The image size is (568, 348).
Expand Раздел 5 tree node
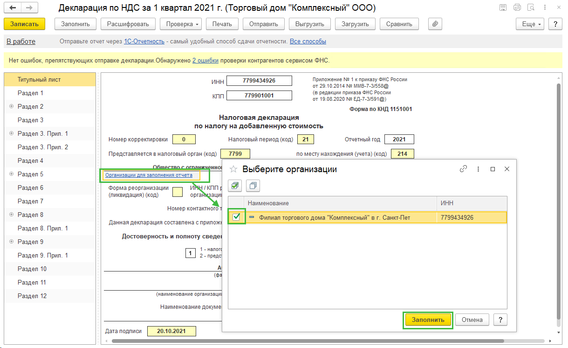pos(11,174)
